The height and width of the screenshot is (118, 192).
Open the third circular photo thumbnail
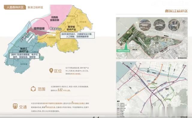[174, 25]
